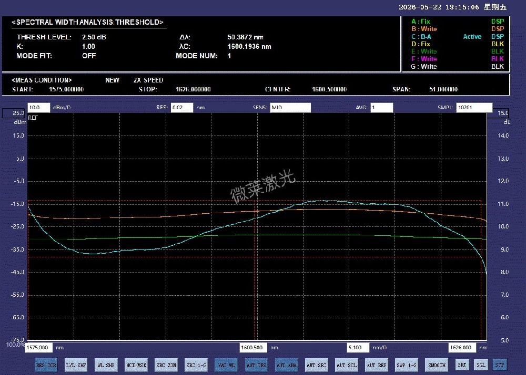Edit the 5.100 nm/D span scale field
This screenshot has height=375, width=526.
(358, 348)
